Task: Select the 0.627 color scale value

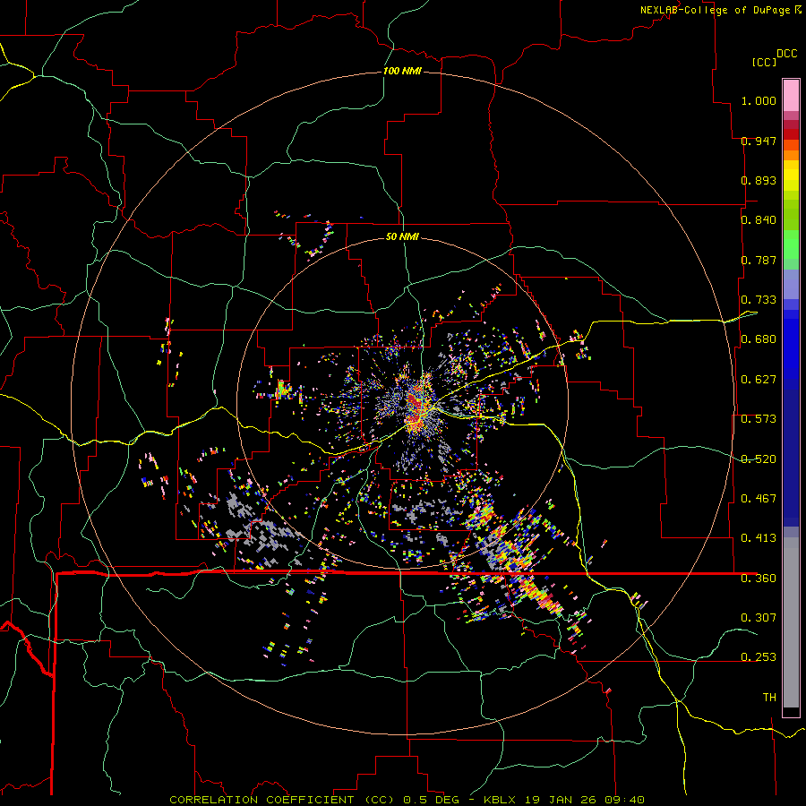Action: (x=759, y=380)
